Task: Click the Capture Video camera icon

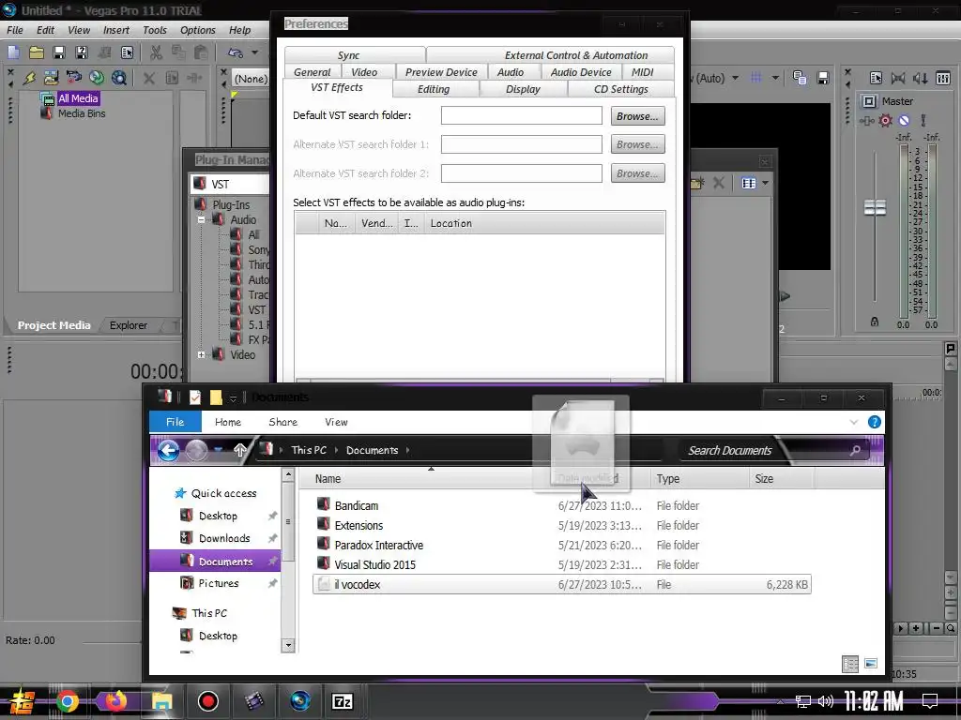Action: tap(74, 78)
